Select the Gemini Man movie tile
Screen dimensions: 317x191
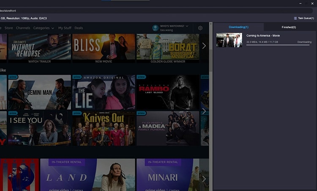tap(40, 92)
